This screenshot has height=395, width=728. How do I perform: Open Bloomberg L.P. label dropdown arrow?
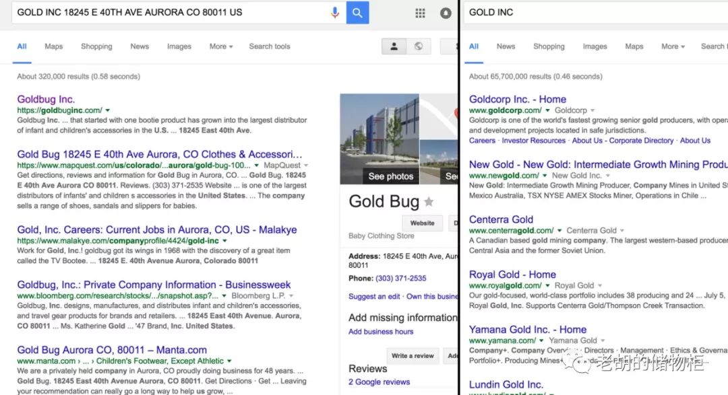[x=291, y=296]
